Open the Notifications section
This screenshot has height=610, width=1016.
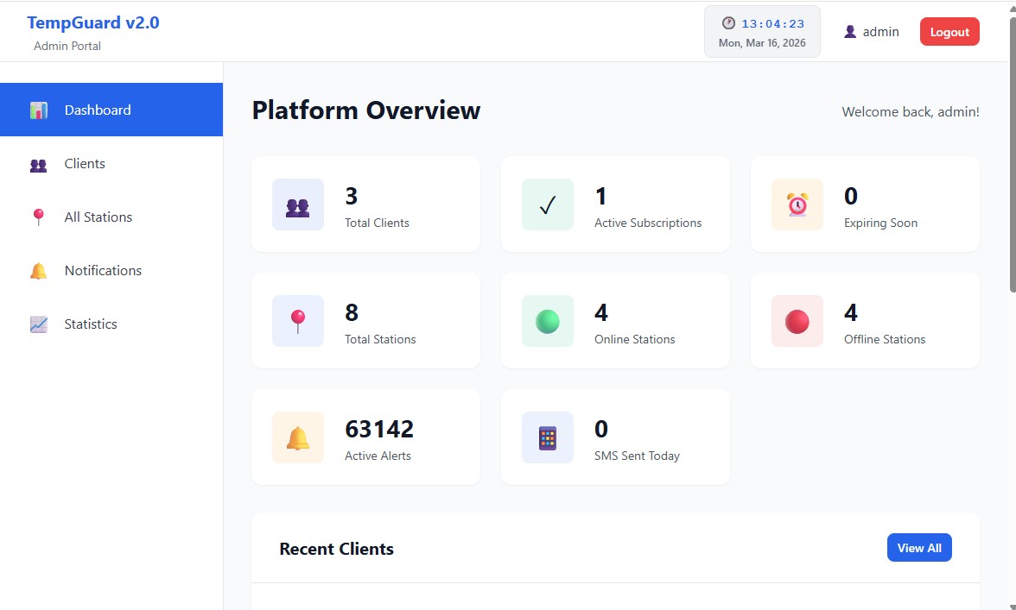[111, 270]
